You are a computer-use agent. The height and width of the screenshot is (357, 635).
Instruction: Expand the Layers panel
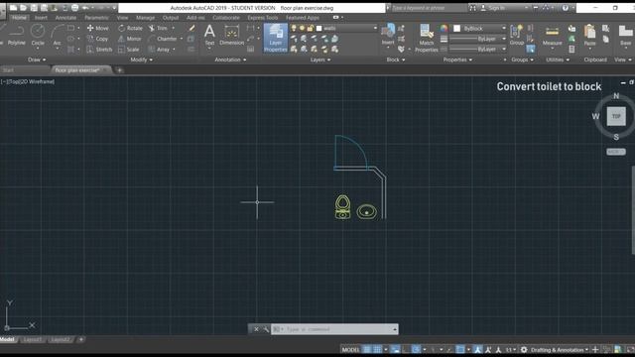click(x=320, y=59)
